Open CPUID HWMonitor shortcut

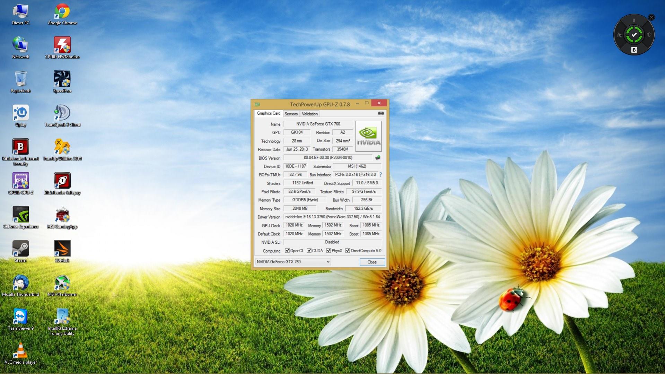(x=62, y=48)
